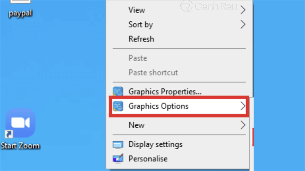Expand the Sort by submenu arrow

point(243,25)
